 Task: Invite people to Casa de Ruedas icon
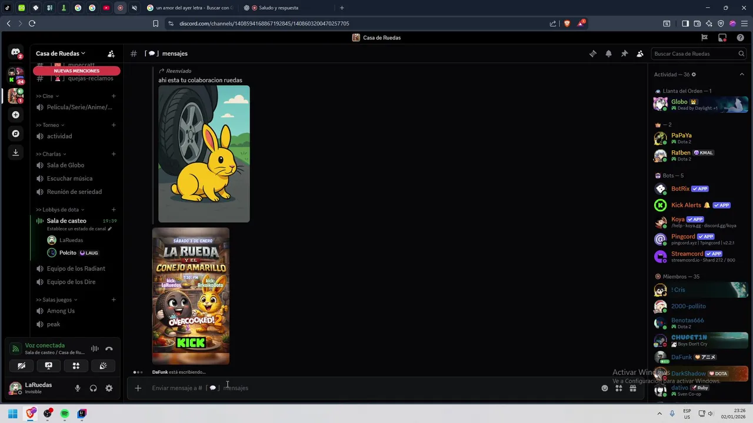pos(111,53)
